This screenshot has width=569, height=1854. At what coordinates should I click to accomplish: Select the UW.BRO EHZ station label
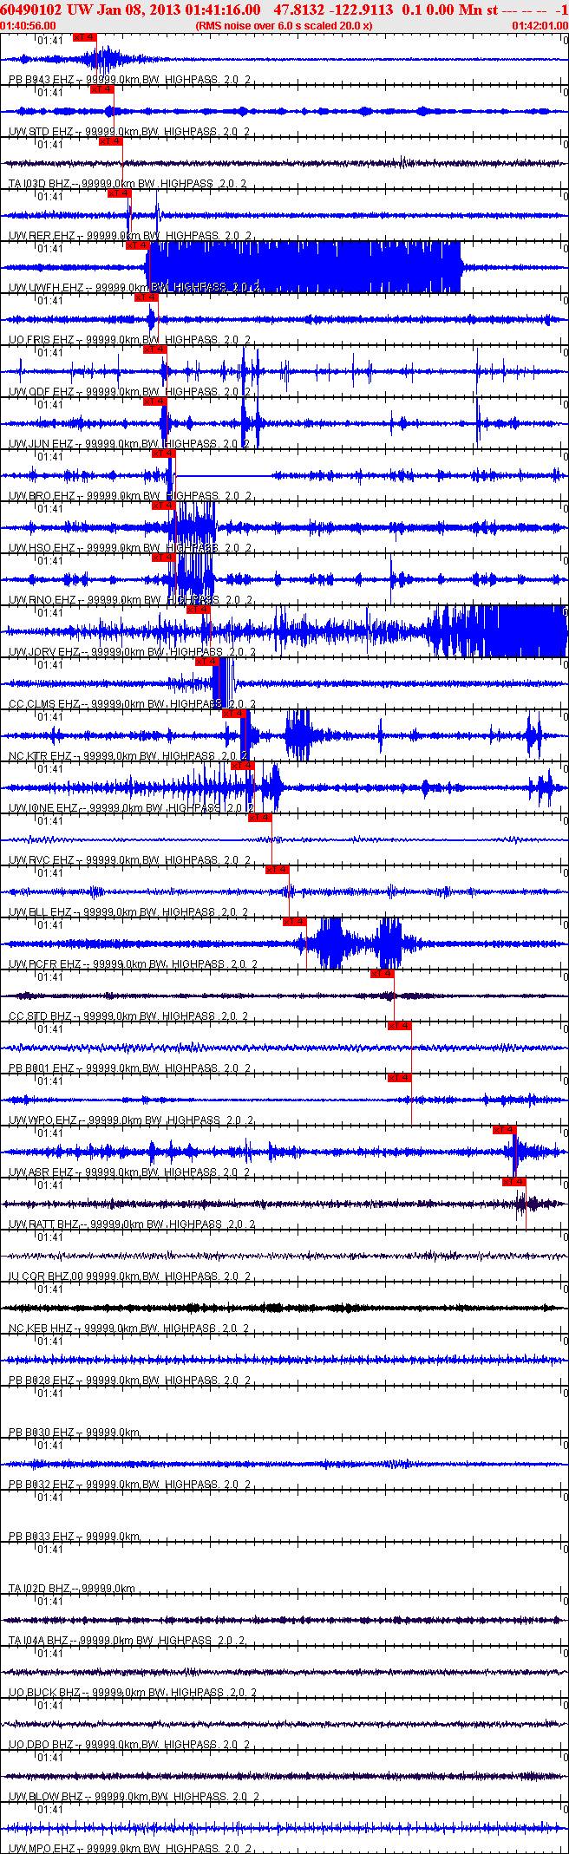click(x=130, y=496)
